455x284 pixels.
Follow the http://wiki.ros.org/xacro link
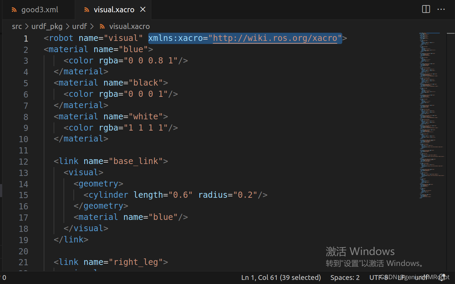[275, 38]
